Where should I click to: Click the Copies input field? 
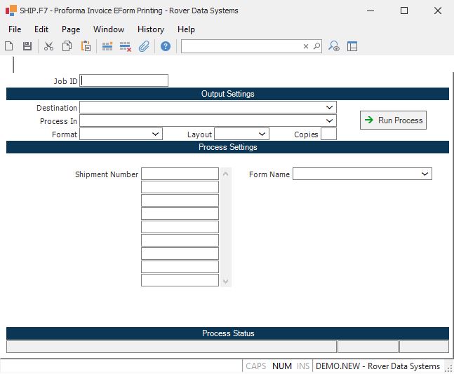[x=328, y=134]
